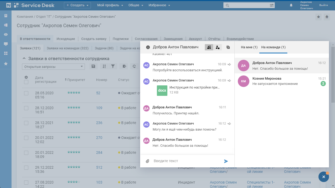Open the notifications bell
The width and height of the screenshot is (335, 188).
(x=291, y=5)
